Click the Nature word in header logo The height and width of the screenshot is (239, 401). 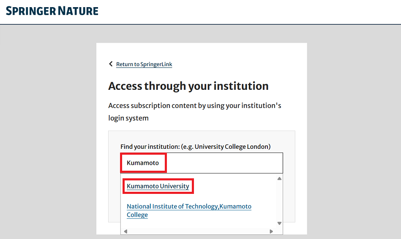coord(78,11)
